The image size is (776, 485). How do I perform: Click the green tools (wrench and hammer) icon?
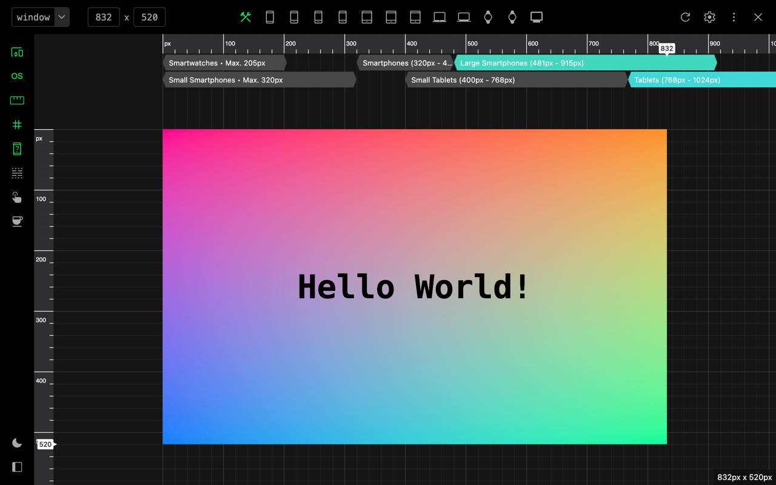pyautogui.click(x=246, y=17)
